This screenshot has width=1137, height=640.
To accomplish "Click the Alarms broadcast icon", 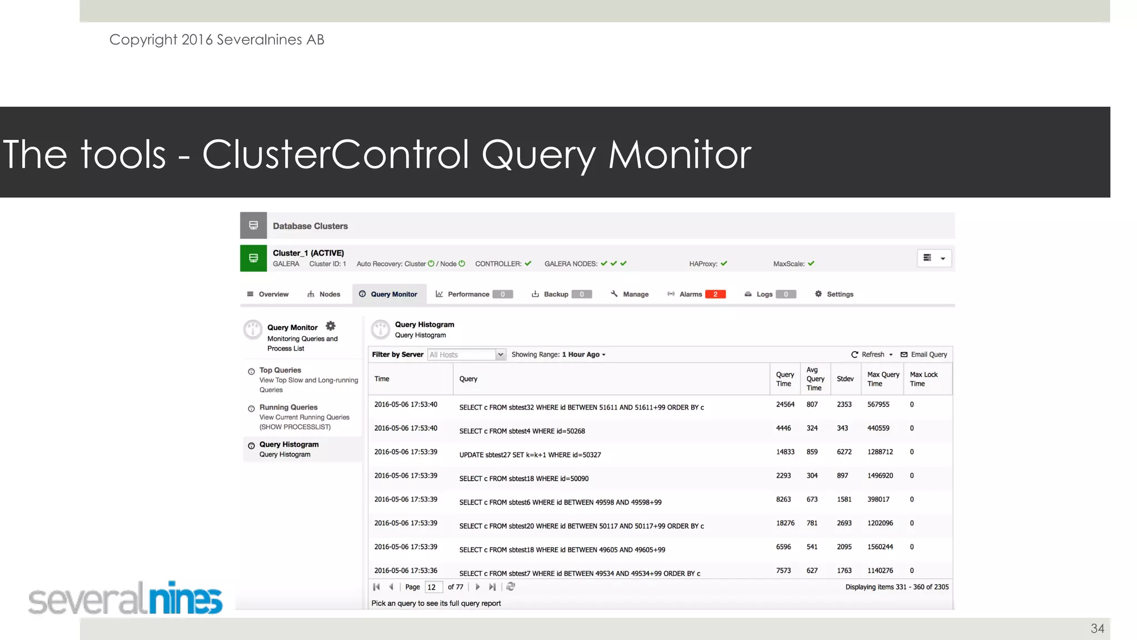I will tap(671, 294).
